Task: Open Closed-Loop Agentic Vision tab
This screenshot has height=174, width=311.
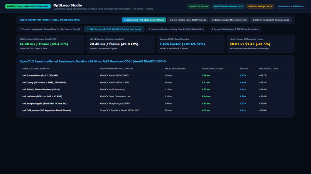Action: [x=50, y=29]
